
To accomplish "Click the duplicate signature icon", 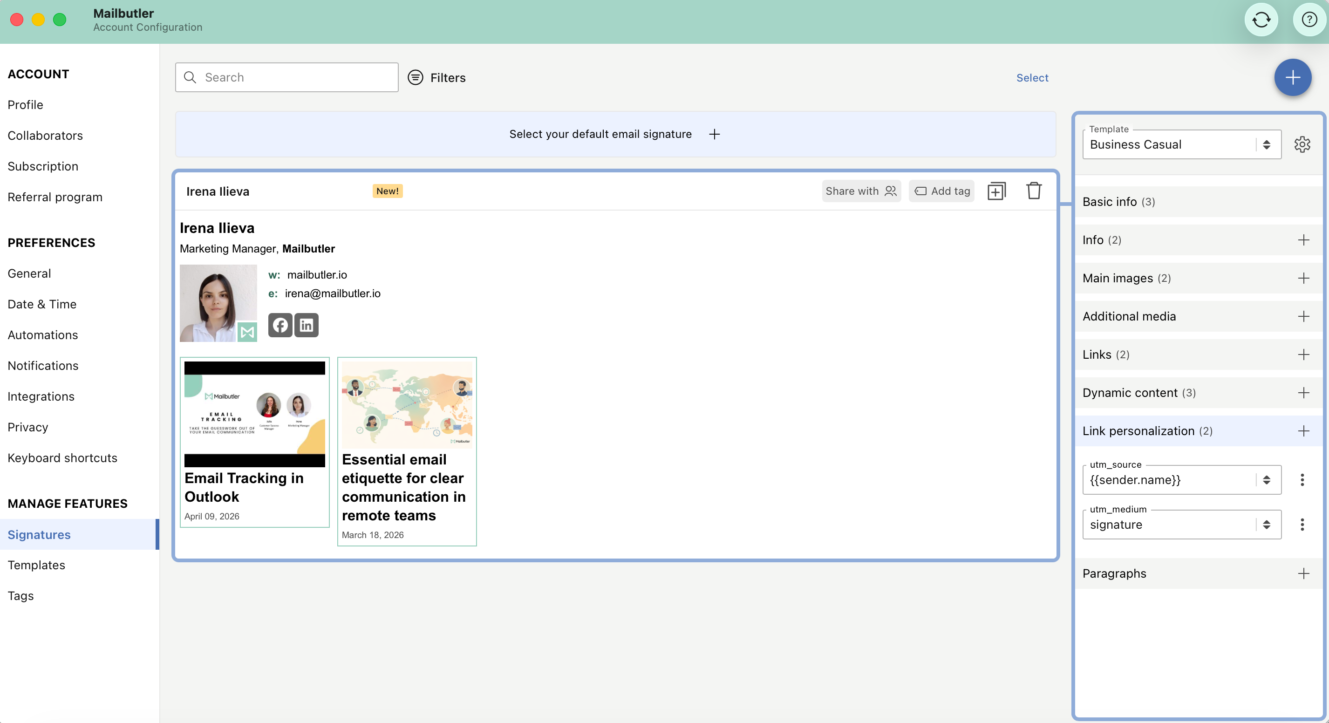I will click(x=996, y=191).
